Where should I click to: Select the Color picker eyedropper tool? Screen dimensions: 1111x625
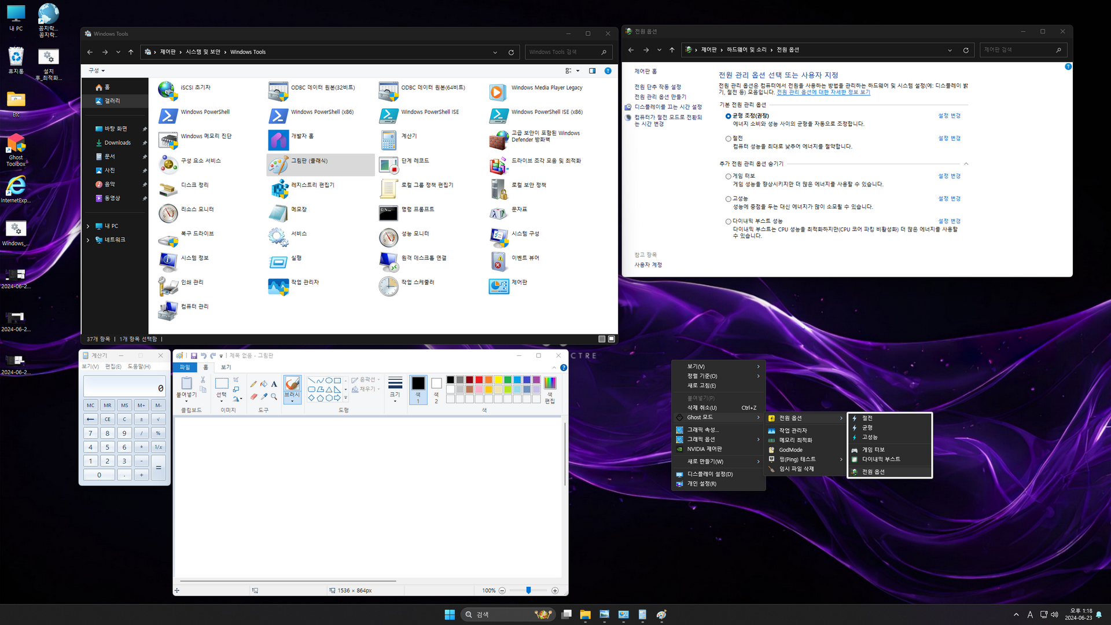click(264, 396)
